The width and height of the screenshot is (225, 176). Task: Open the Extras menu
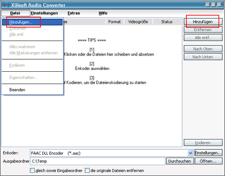pyautogui.click(x=74, y=13)
